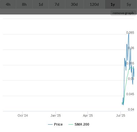The height and width of the screenshot is (132, 137).
Task: Switch chart to the 5y range
Action: [x=129, y=4]
